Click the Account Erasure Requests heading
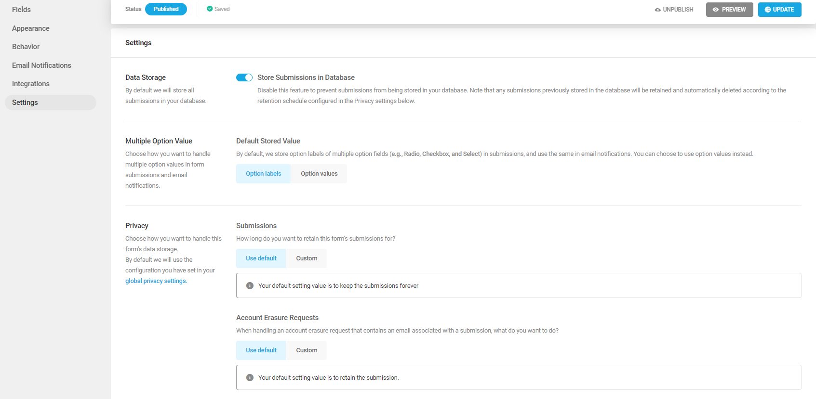 point(277,318)
